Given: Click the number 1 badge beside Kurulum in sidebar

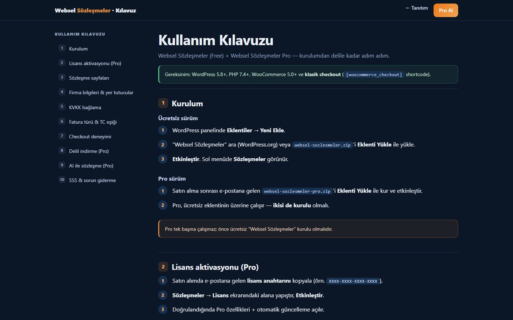Looking at the screenshot, I should (62, 48).
